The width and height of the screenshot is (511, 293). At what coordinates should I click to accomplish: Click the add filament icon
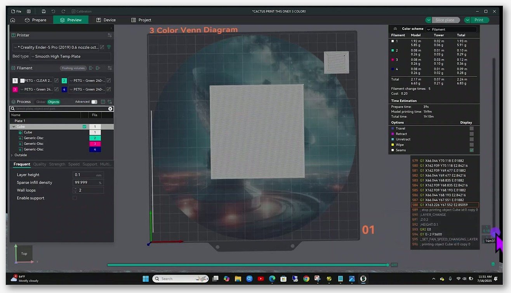coord(98,68)
